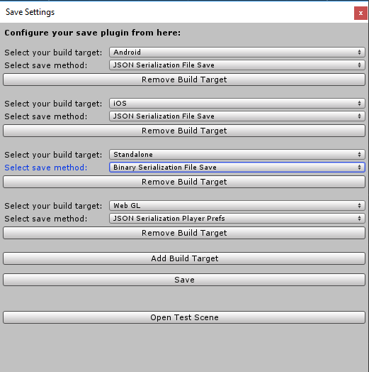The image size is (369, 372).
Task: Remove the Android build target entry
Action: click(184, 80)
